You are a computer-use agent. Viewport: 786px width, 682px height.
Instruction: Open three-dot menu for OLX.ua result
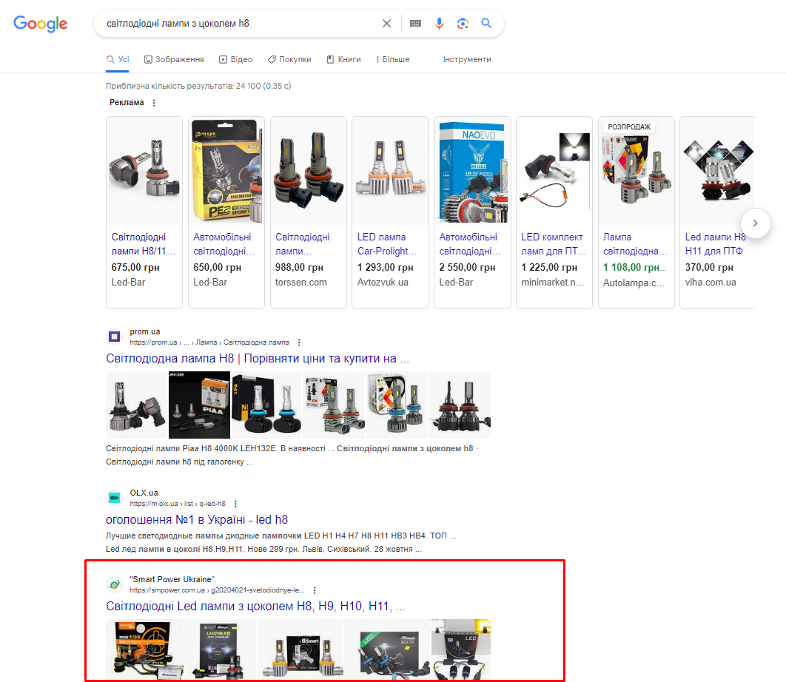click(235, 504)
